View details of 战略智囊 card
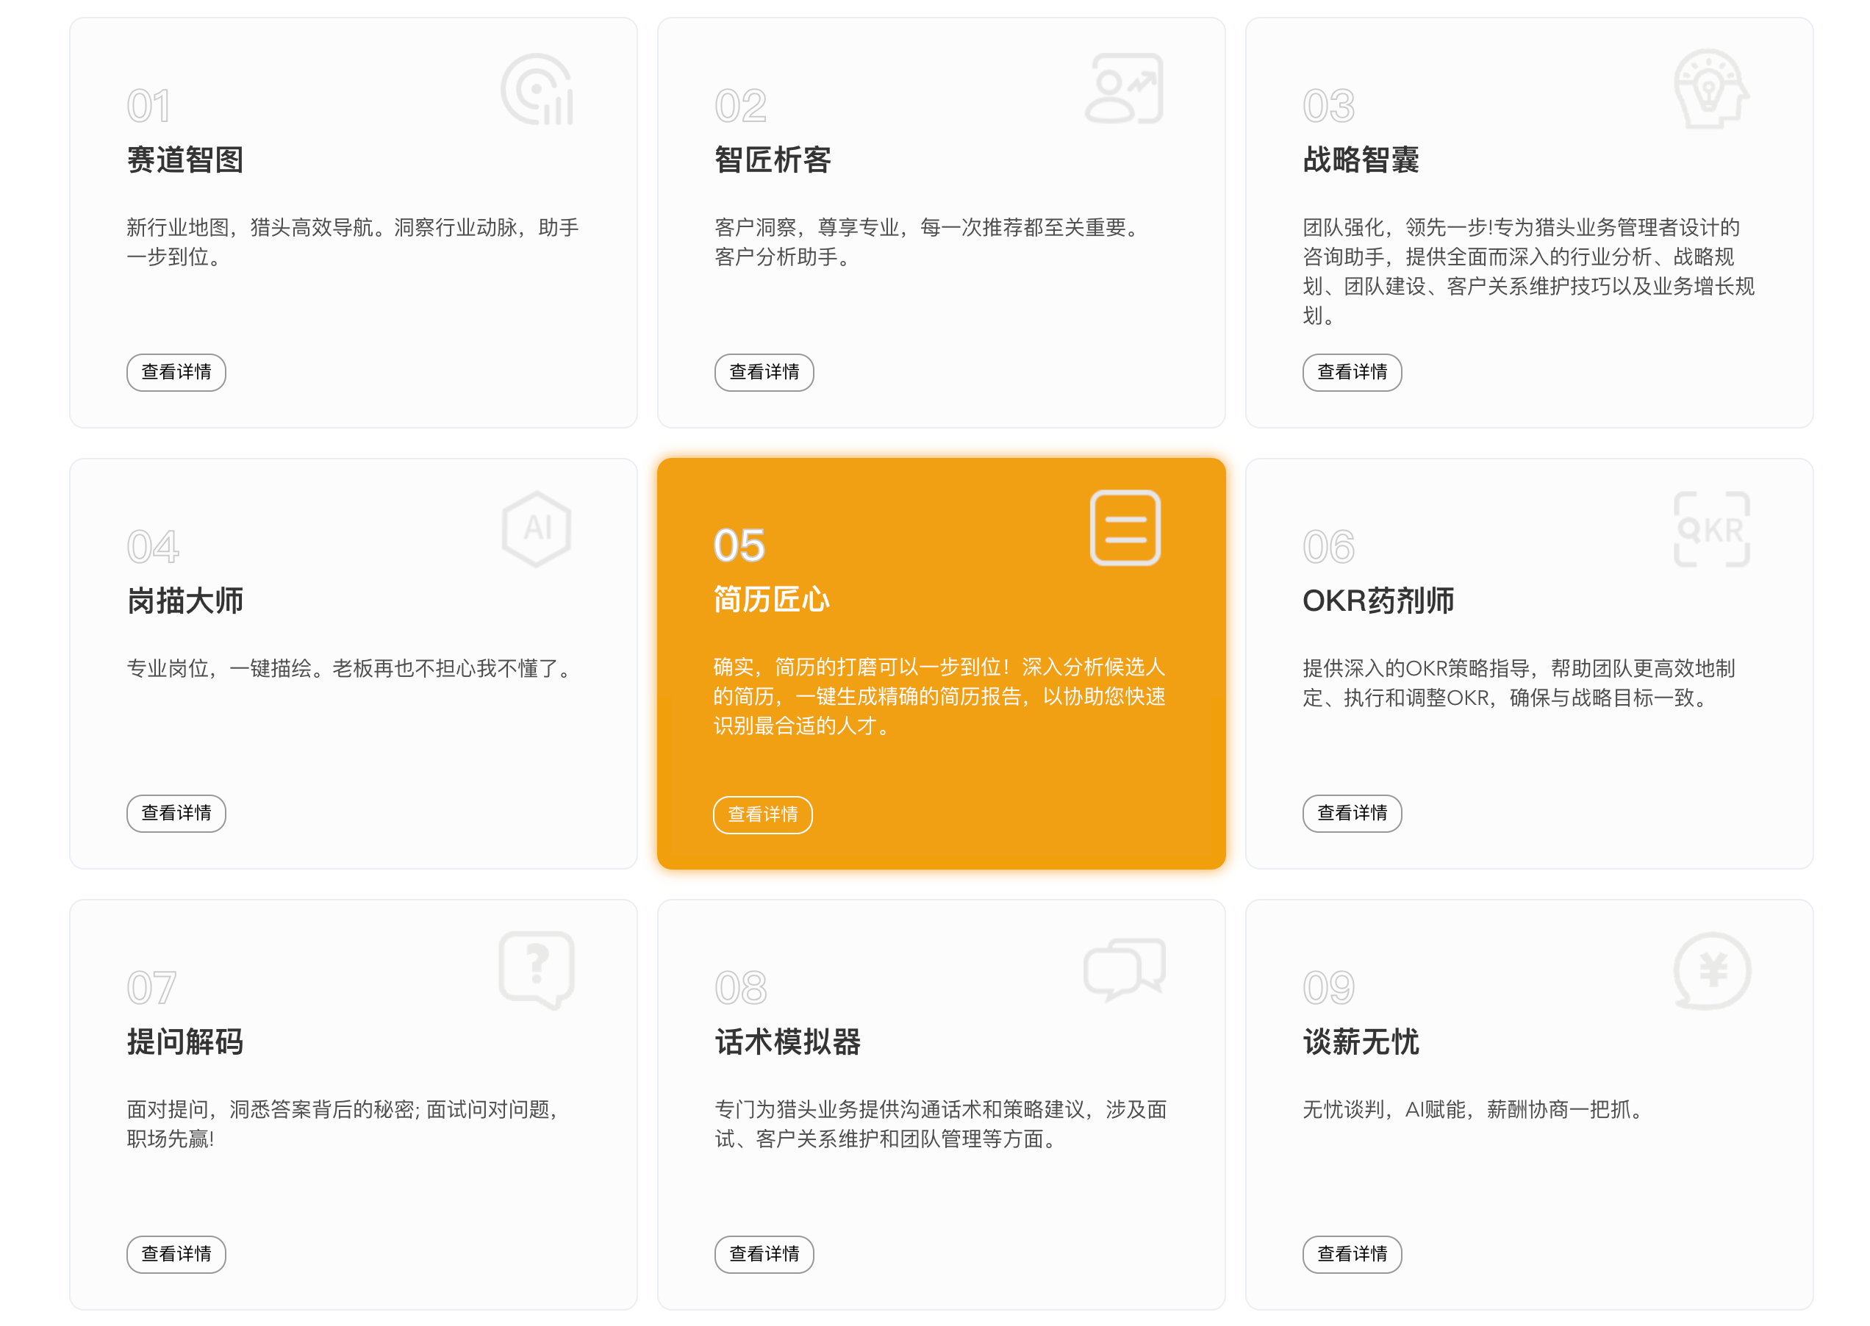This screenshot has height=1326, width=1870. 1352,373
